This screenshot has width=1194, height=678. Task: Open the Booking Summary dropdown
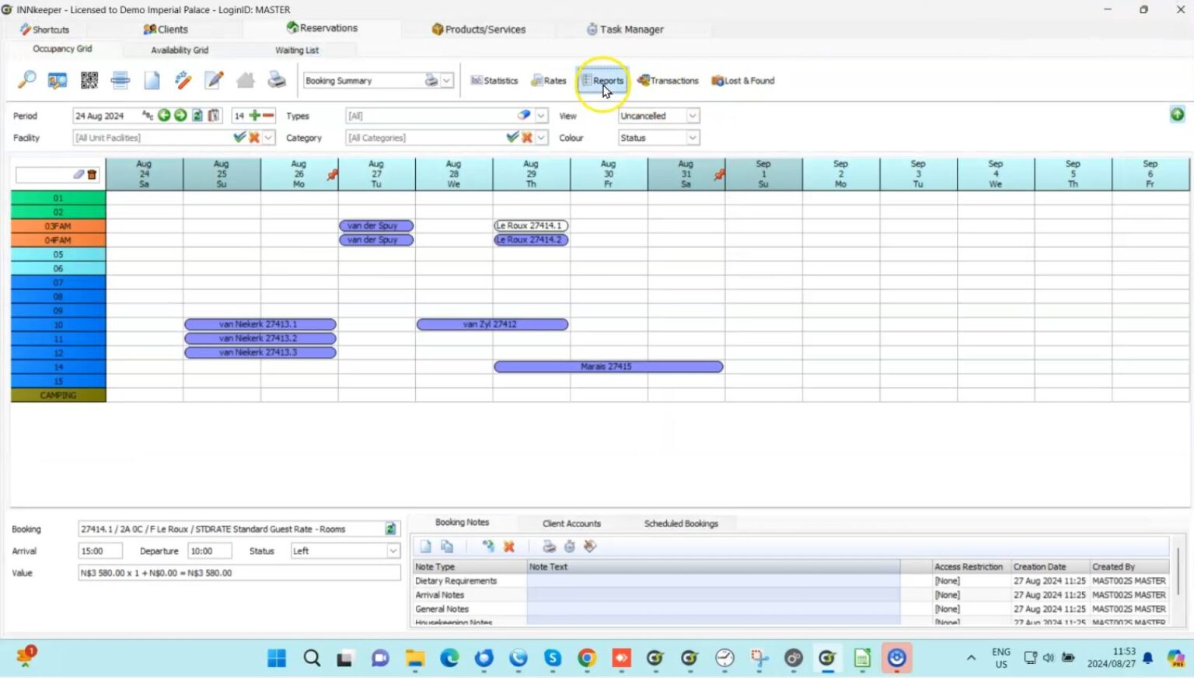coord(446,80)
